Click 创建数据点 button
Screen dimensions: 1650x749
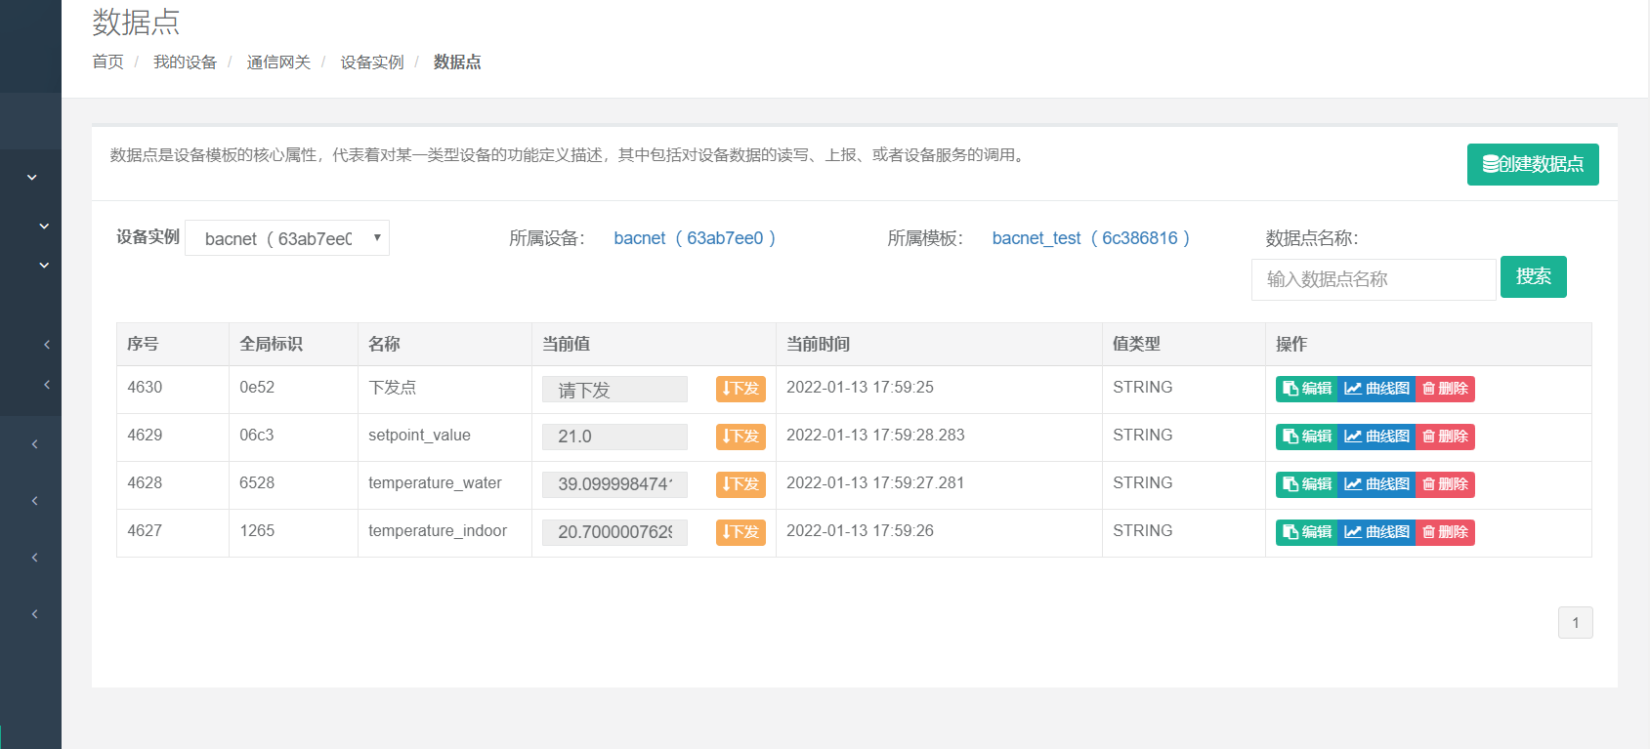(x=1532, y=164)
